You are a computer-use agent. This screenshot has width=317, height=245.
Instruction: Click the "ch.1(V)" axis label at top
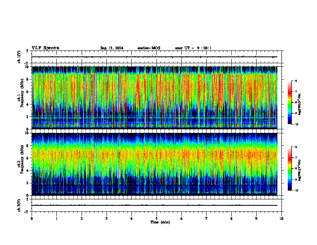19,57
